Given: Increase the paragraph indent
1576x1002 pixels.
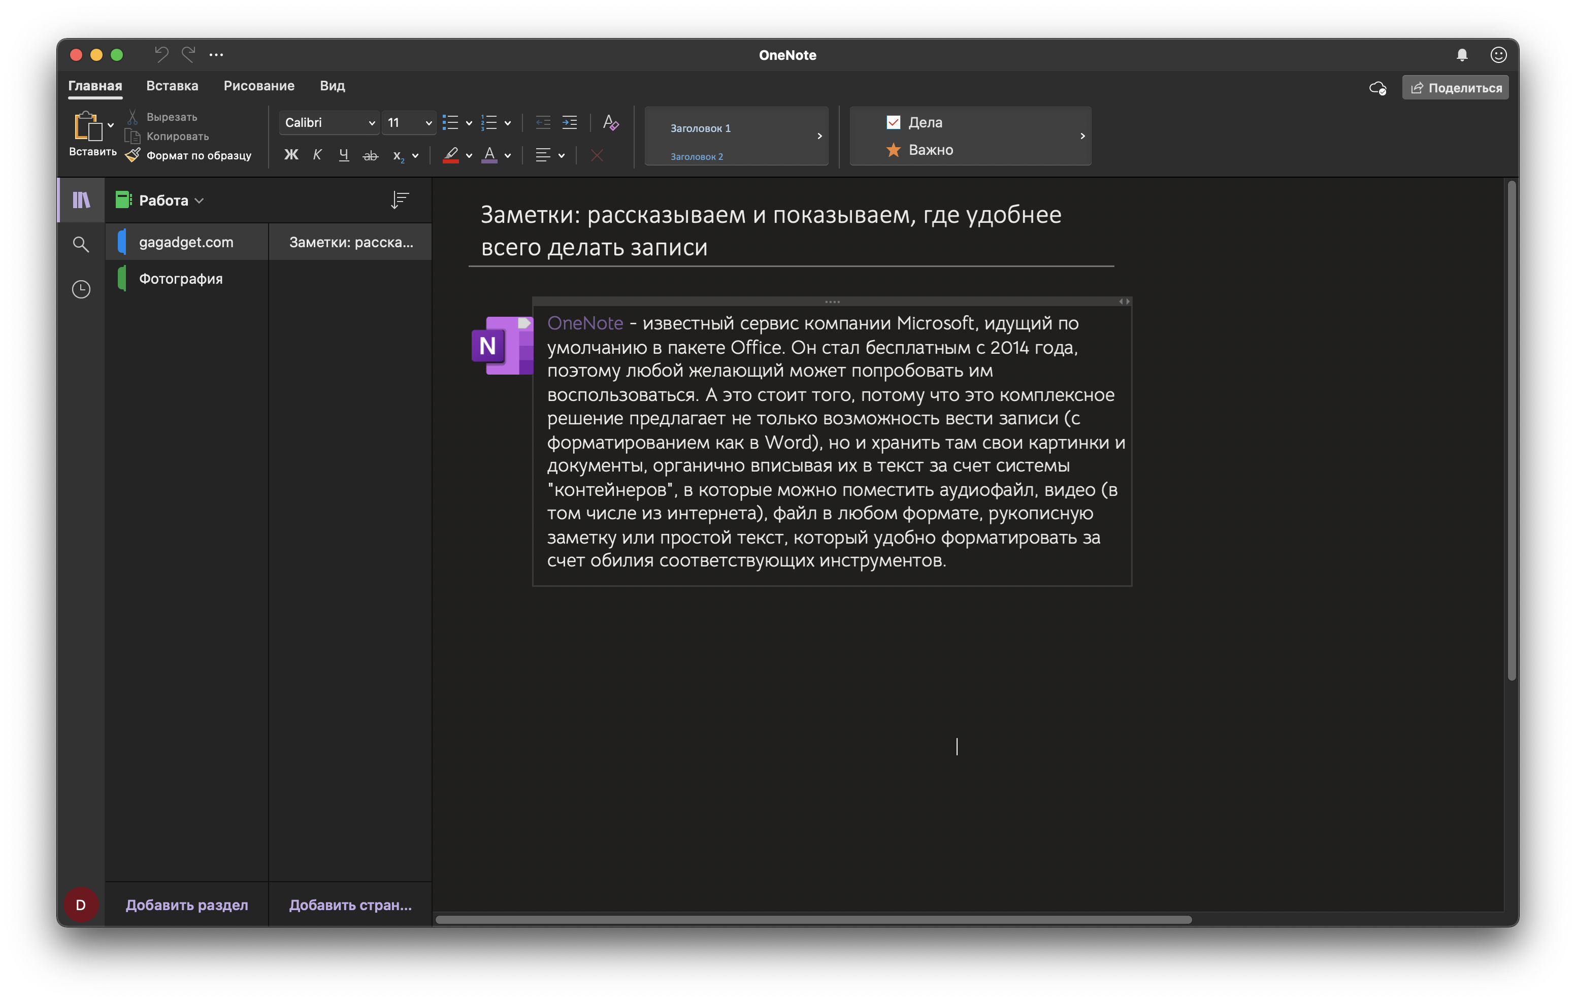Looking at the screenshot, I should [570, 122].
